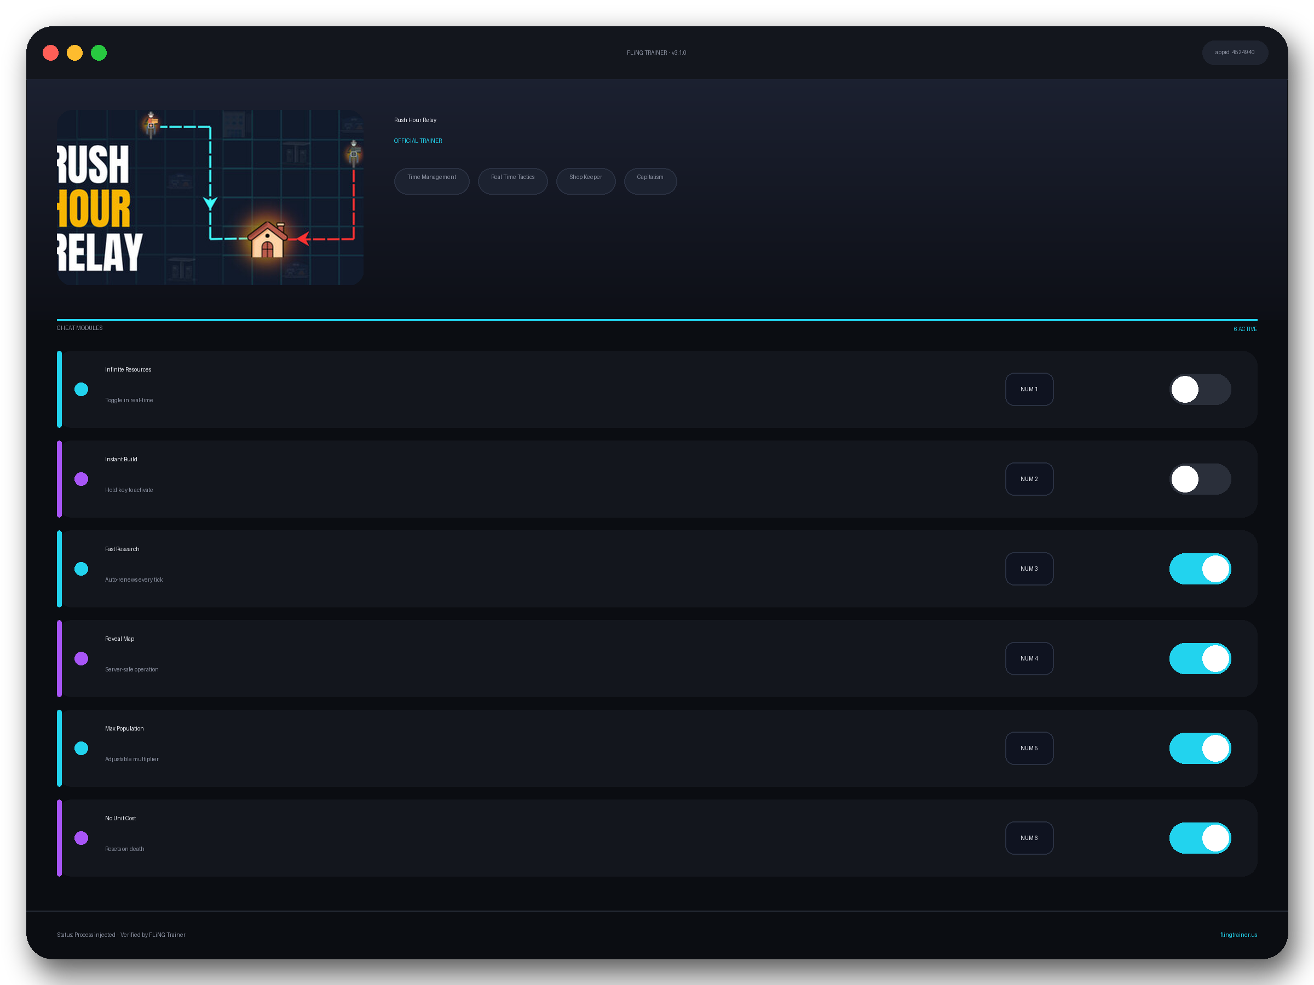Click the 'Hold key to activate' description
The height and width of the screenshot is (985, 1314).
click(x=129, y=490)
